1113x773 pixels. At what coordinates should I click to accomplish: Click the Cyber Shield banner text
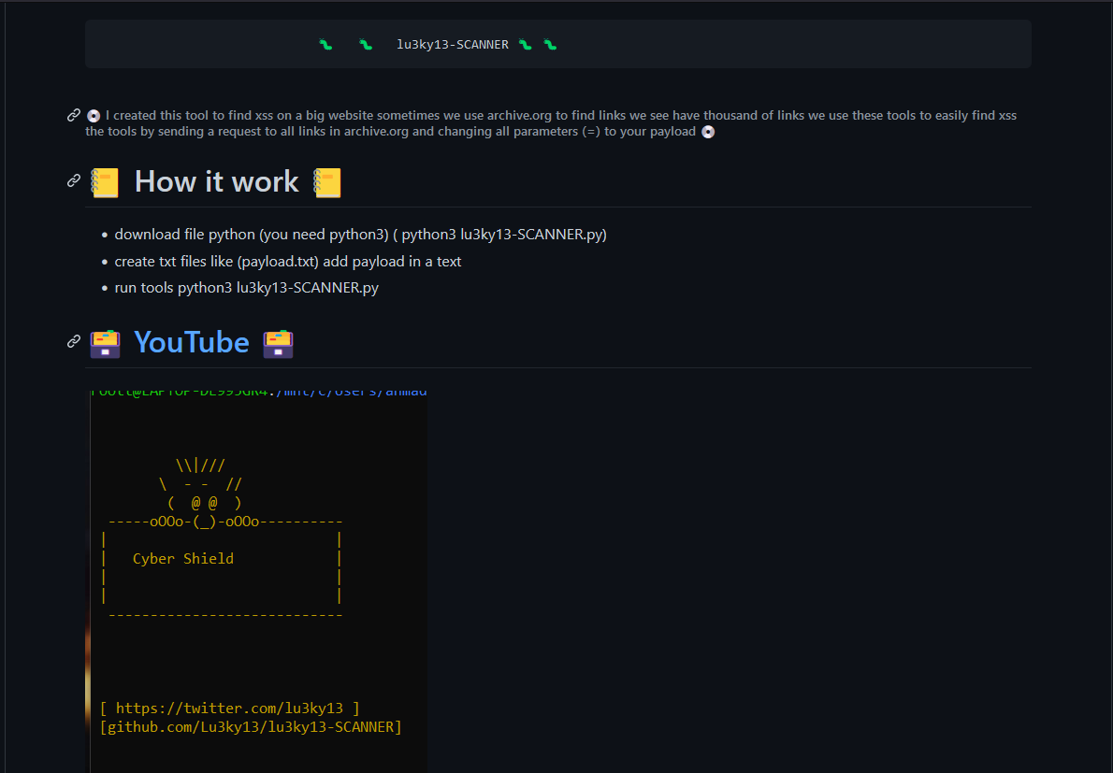point(183,559)
